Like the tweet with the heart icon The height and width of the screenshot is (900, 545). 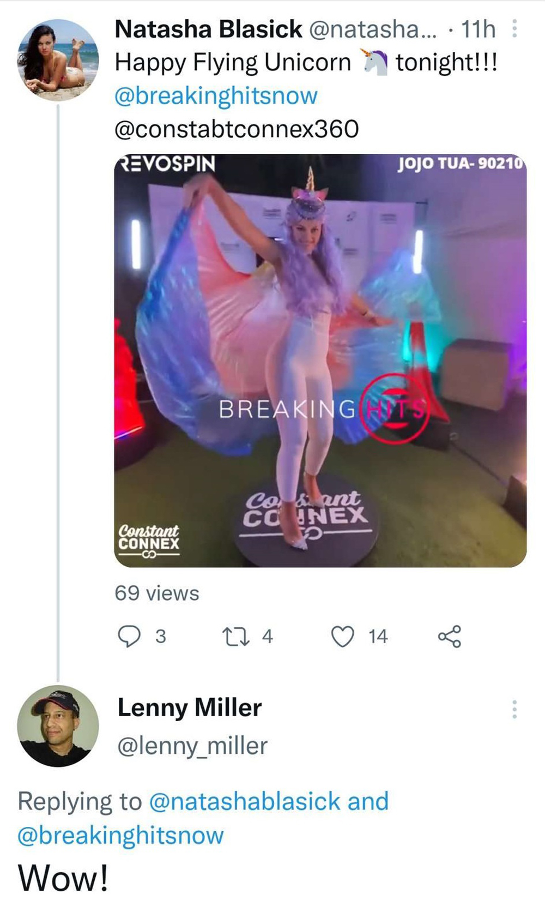pyautogui.click(x=343, y=636)
